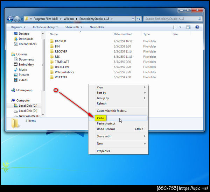Image resolution: width=210 pixels, height=192 pixels.
Task: Select the RES folder icon
Action: [52, 57]
